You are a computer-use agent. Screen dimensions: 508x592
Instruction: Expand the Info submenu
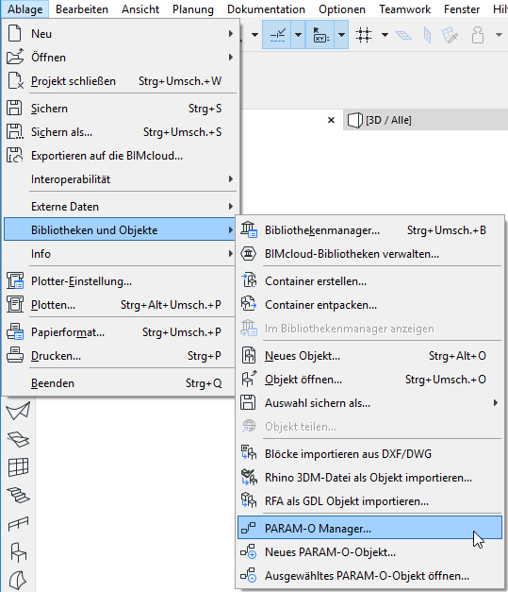tap(121, 254)
